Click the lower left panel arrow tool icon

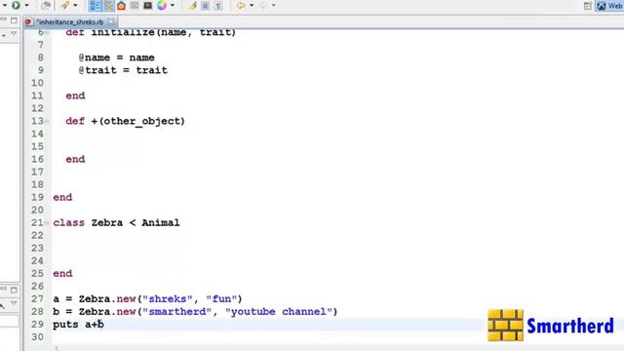point(2,305)
